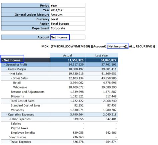Image resolution: width=158 pixels, height=145 pixels.
Task: Collapse the Travel Expenses row
Action: coord(9,142)
